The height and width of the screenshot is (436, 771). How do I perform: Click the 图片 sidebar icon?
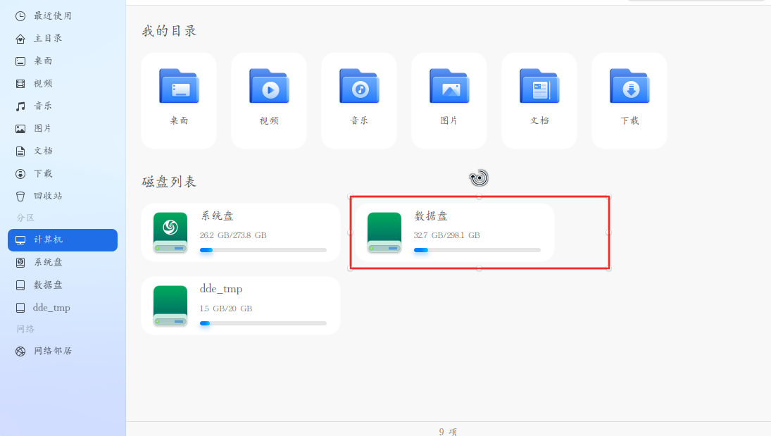click(x=20, y=129)
